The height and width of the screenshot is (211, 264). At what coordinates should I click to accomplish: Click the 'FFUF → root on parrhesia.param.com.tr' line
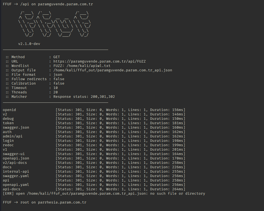[45, 202]
